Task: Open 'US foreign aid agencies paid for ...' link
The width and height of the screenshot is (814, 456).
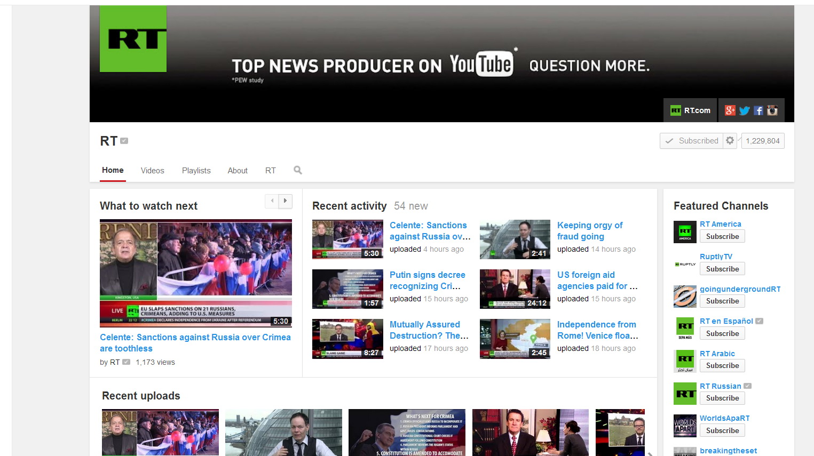Action: click(597, 281)
